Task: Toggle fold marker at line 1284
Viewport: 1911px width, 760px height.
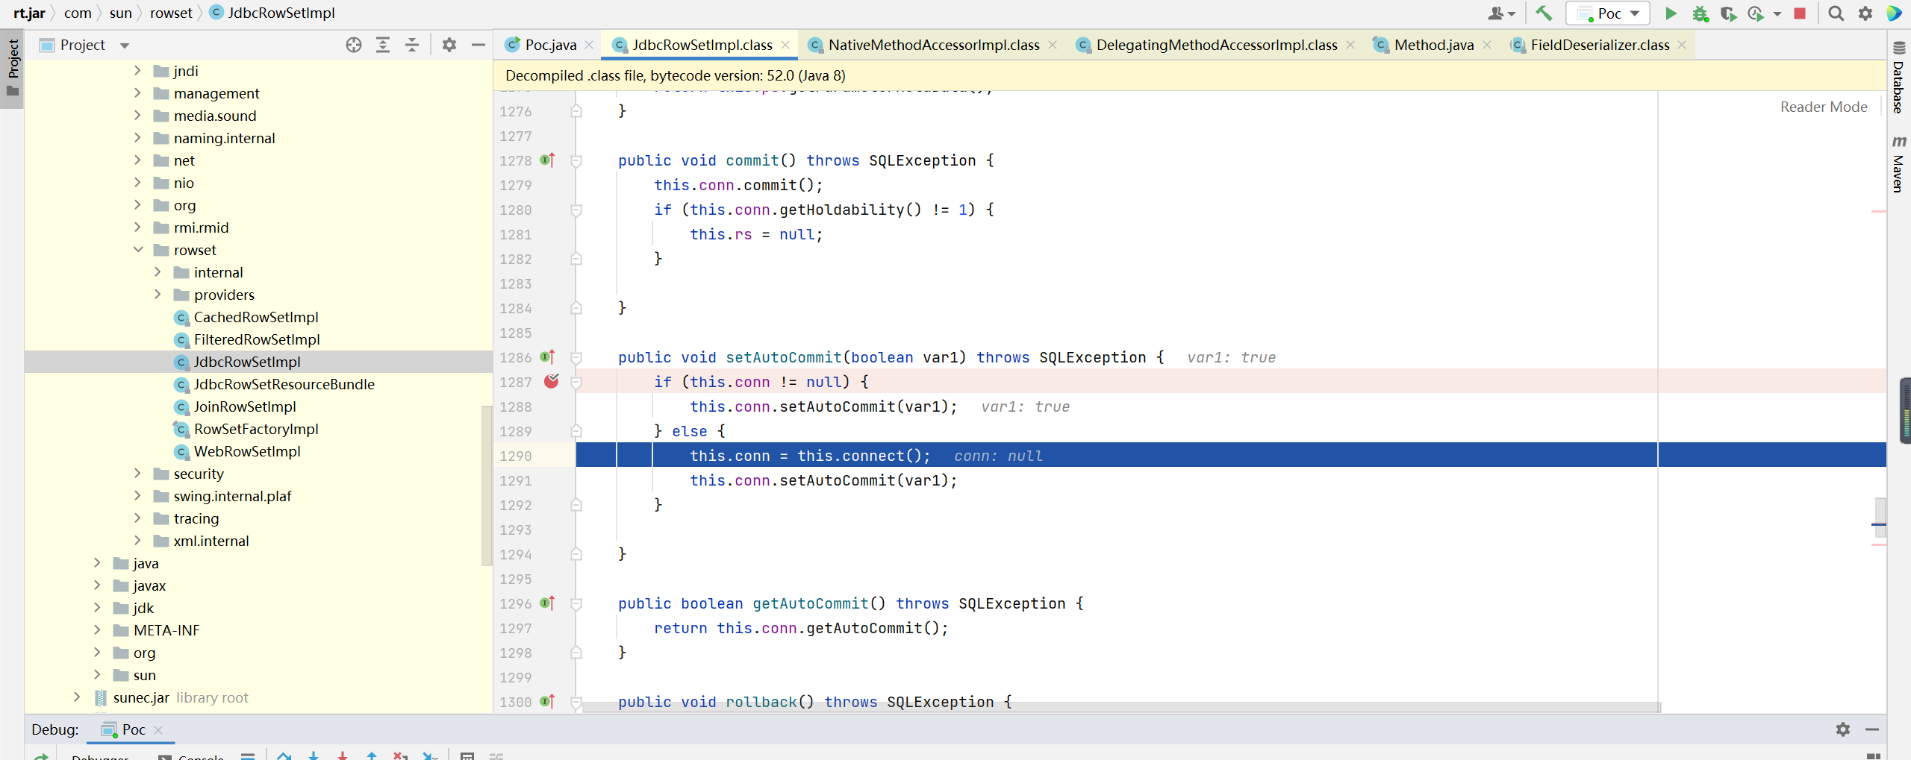Action: pos(576,308)
